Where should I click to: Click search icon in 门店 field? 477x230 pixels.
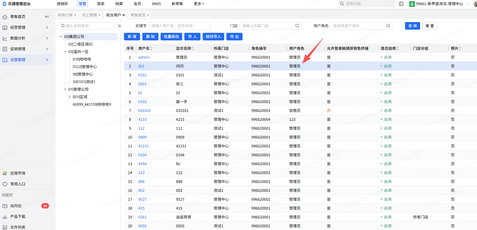[297, 26]
